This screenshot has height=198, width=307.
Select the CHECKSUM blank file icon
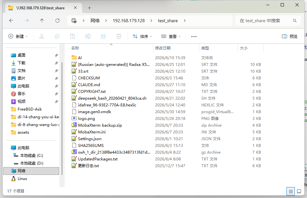click(x=74, y=78)
